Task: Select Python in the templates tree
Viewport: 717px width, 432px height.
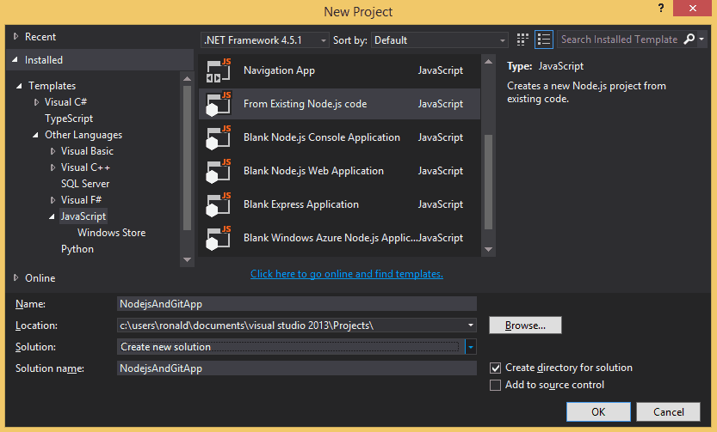Action: pos(77,249)
